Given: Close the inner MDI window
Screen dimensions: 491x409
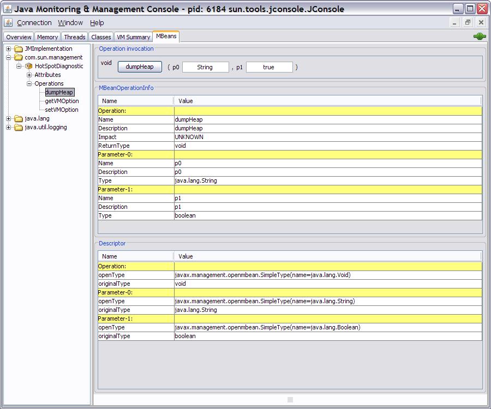Looking at the screenshot, I should click(x=481, y=22).
